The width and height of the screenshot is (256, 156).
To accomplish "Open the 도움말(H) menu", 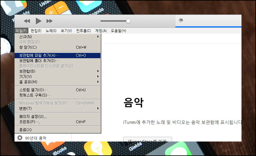I will (118, 31).
